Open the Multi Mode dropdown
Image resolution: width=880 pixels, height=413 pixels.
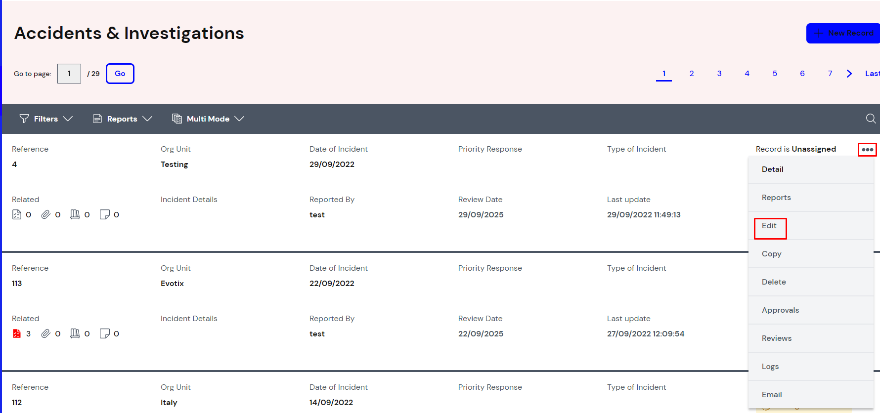click(x=208, y=119)
